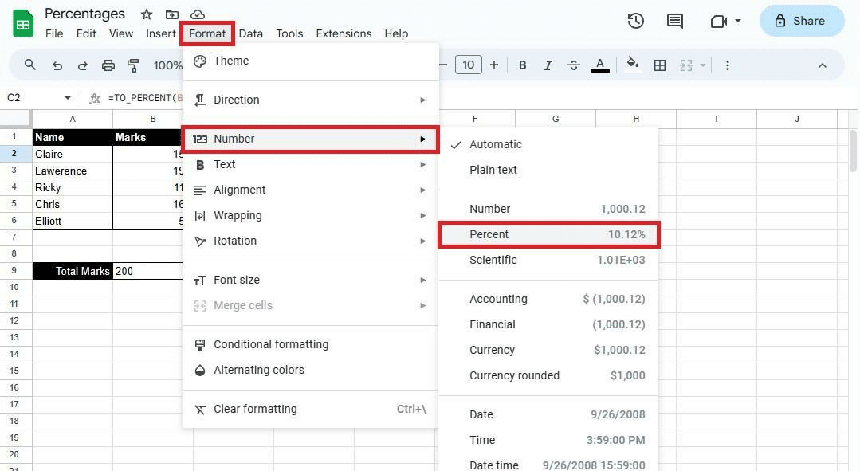Click the Share button
The width and height of the screenshot is (860, 471).
[x=801, y=21]
